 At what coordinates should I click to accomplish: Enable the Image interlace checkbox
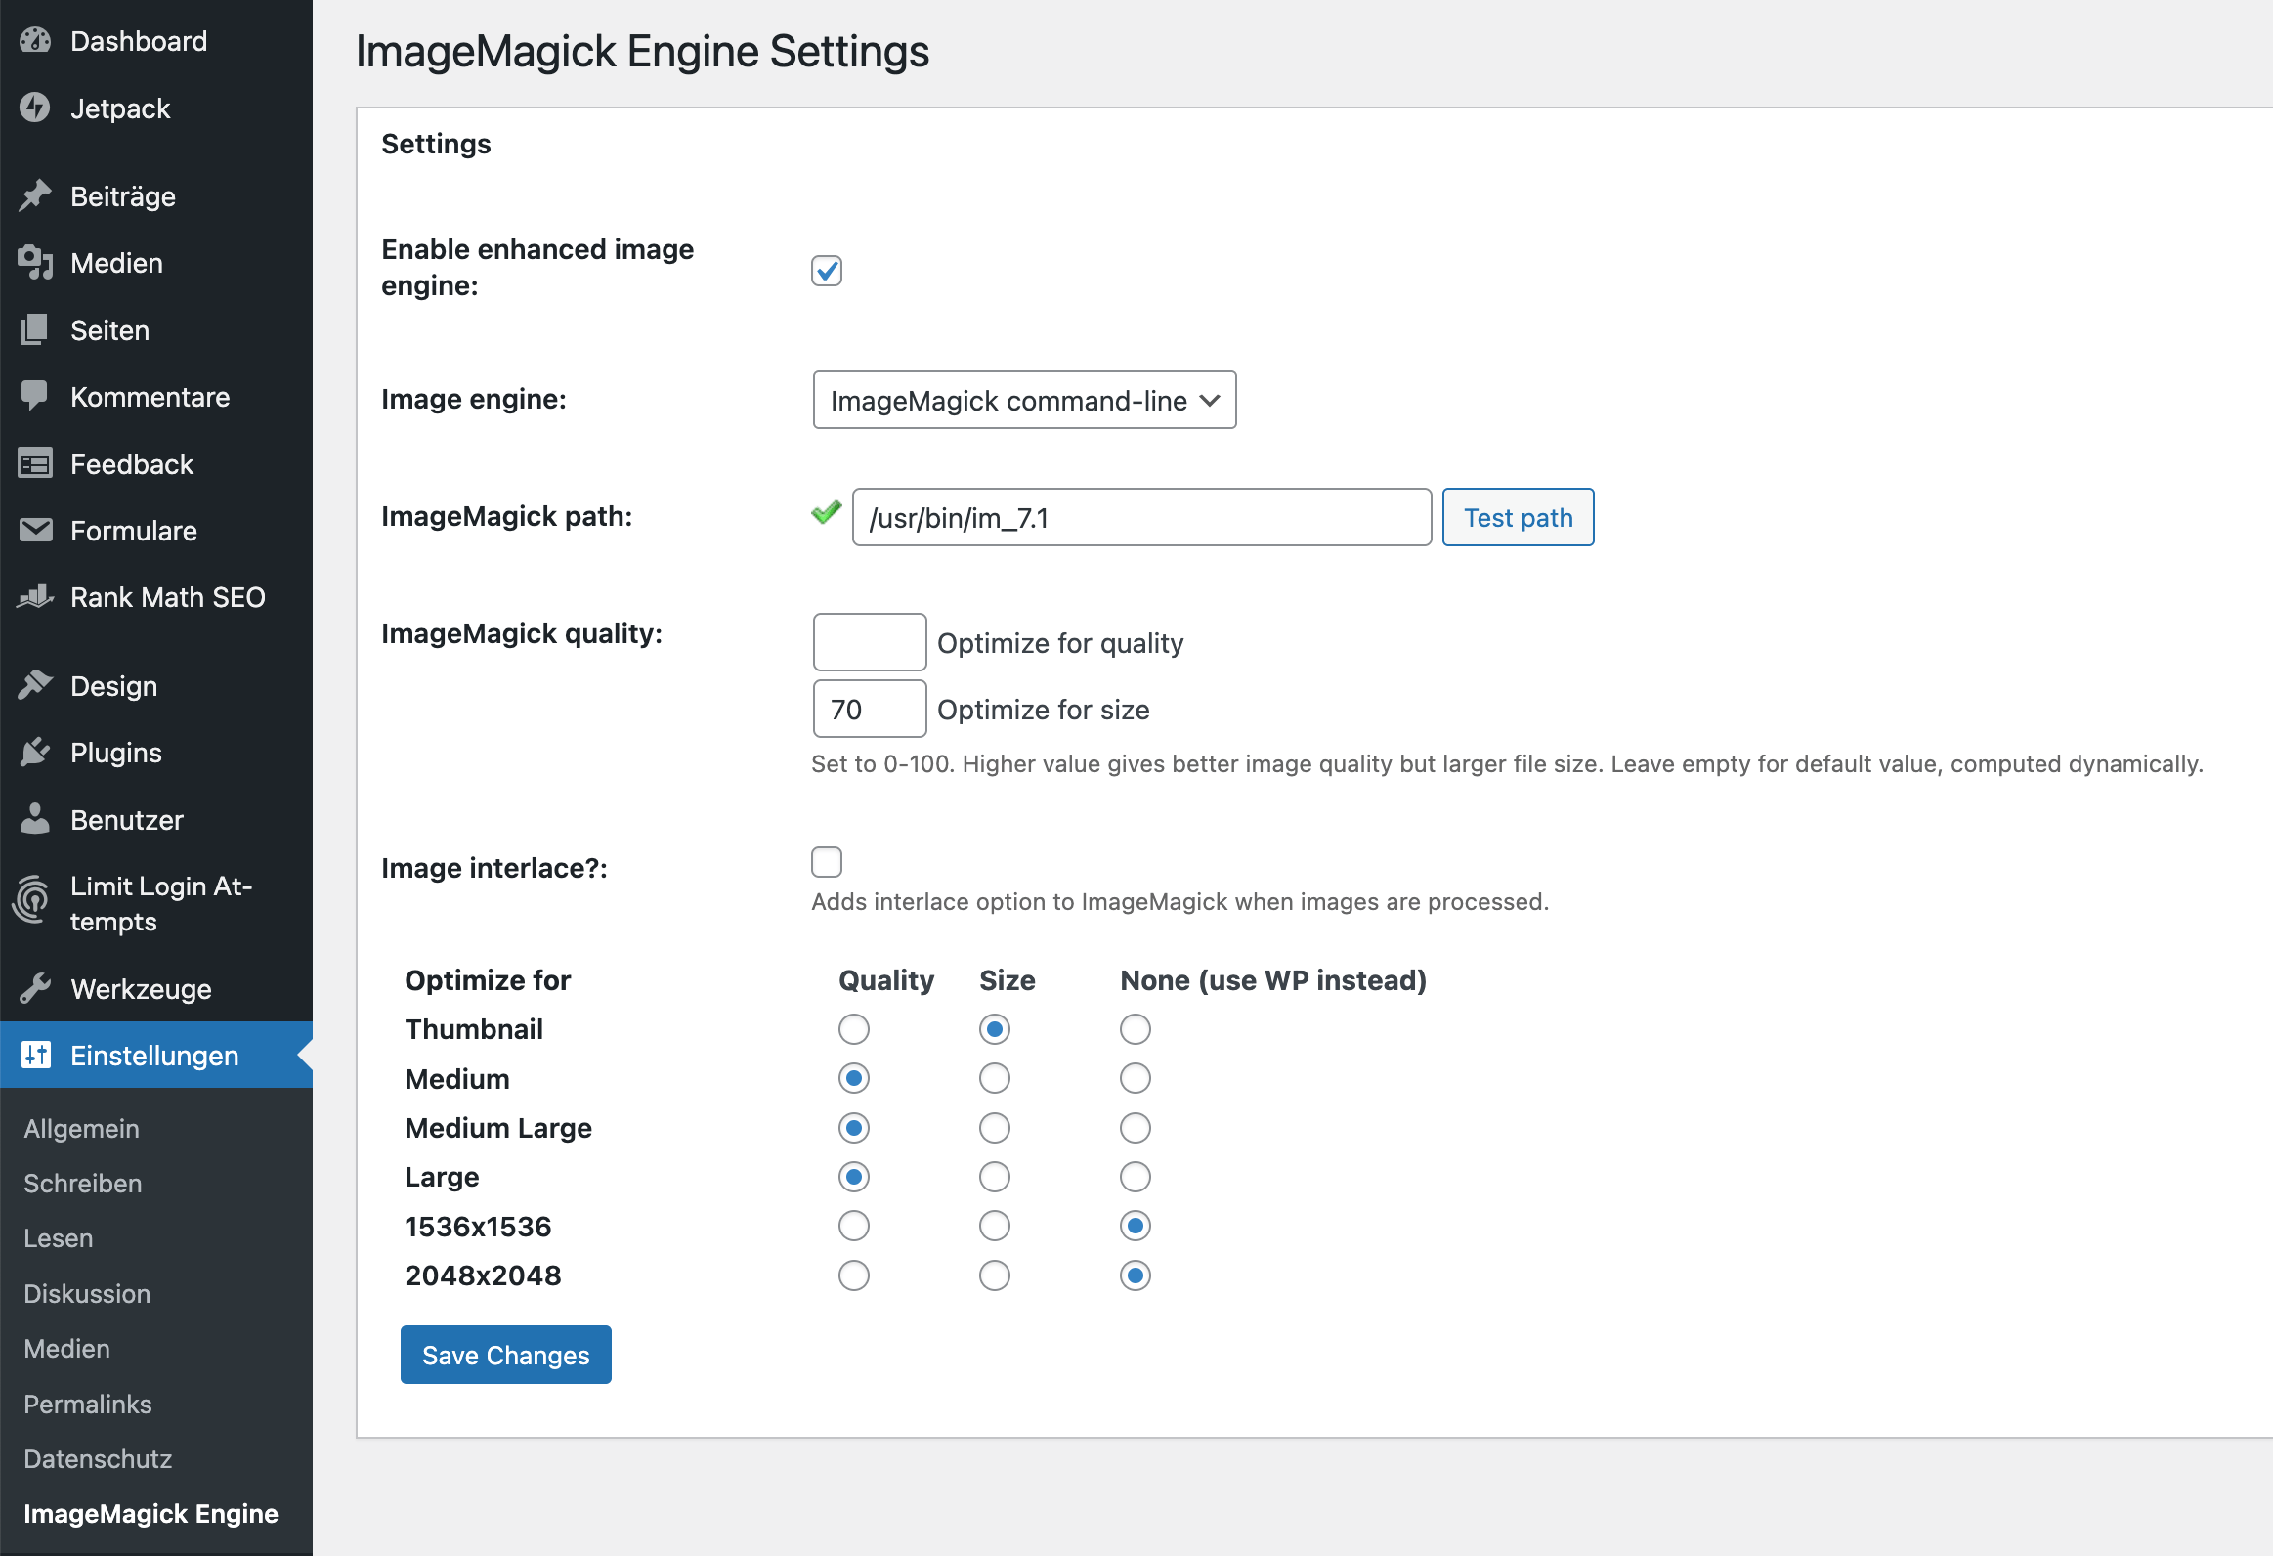click(x=827, y=862)
